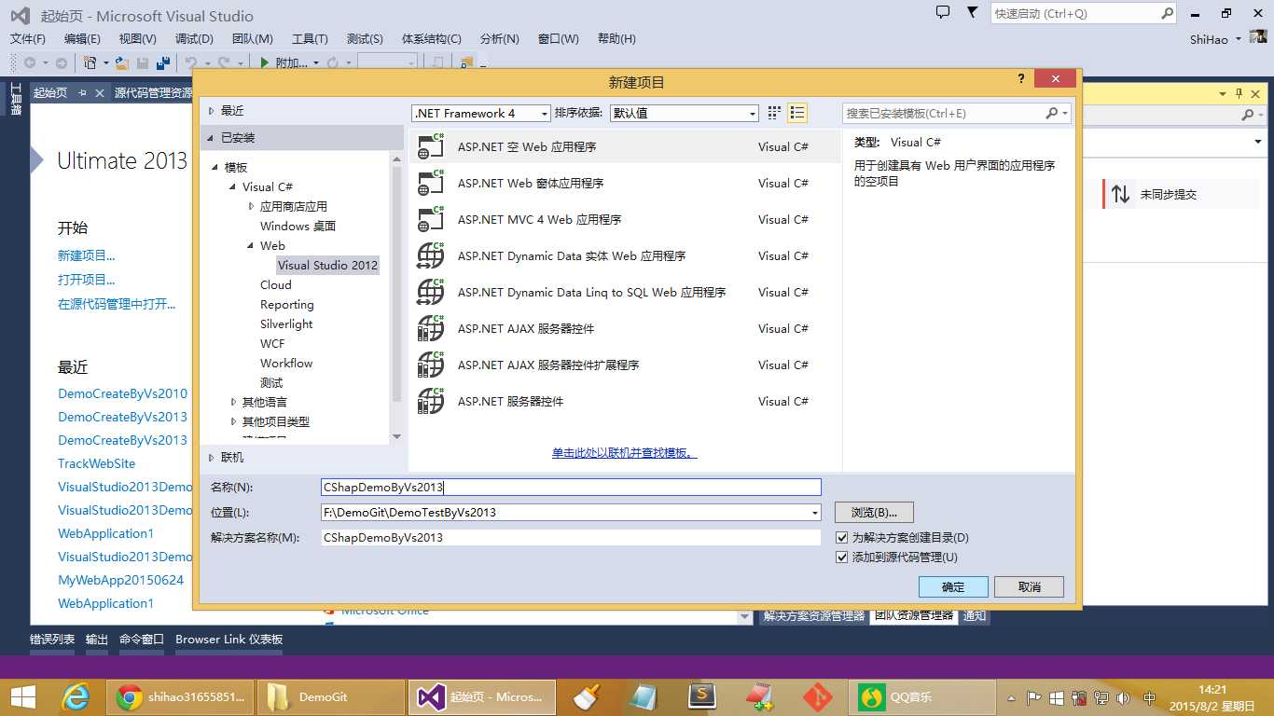Open the Analyze menu
Image resolution: width=1274 pixels, height=716 pixels.
tap(500, 38)
